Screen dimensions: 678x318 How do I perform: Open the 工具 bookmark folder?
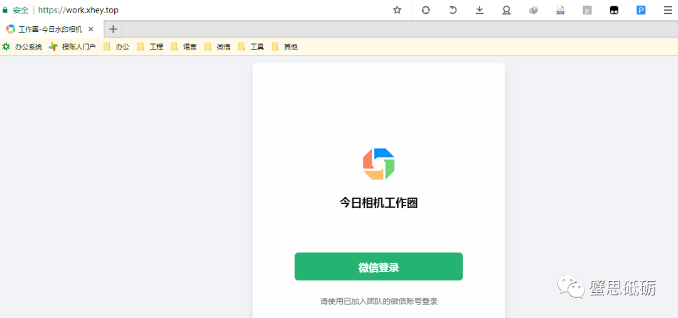[251, 46]
